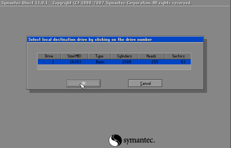Click the destination drive dialog title bar
This screenshot has width=231, height=148.
point(115,40)
